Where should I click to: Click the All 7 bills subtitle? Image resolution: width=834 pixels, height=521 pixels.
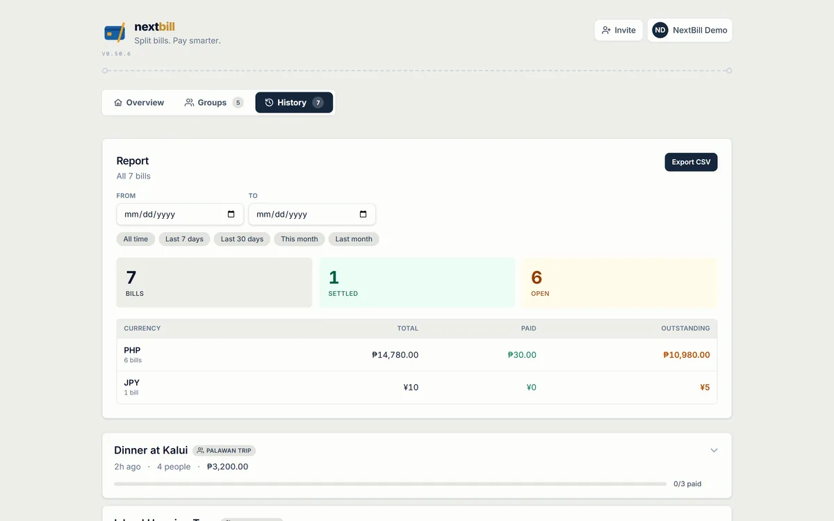click(x=133, y=176)
